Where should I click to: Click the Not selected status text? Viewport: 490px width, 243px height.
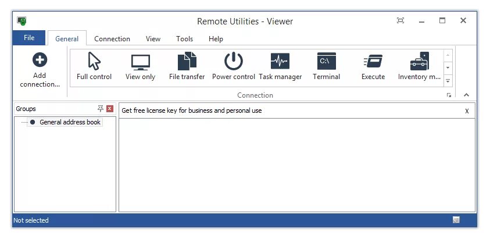click(x=31, y=220)
